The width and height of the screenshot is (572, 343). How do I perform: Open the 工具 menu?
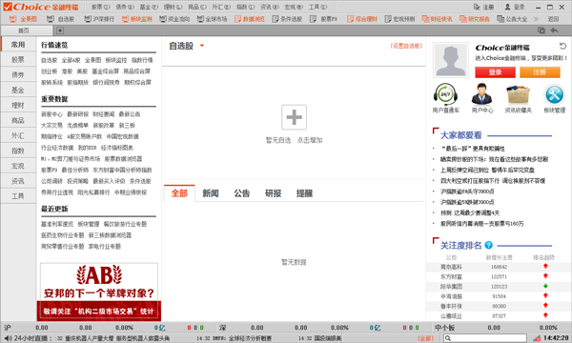[x=317, y=7]
